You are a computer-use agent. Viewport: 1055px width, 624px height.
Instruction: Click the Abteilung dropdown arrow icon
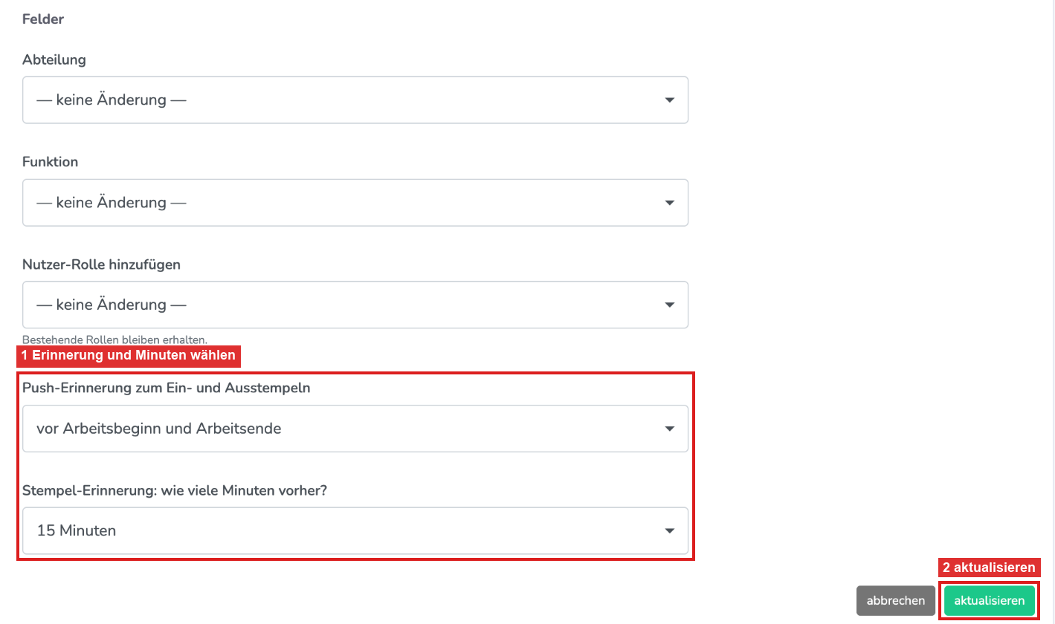669,100
